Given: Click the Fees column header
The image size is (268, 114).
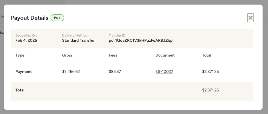Looking at the screenshot, I should pyautogui.click(x=113, y=55).
